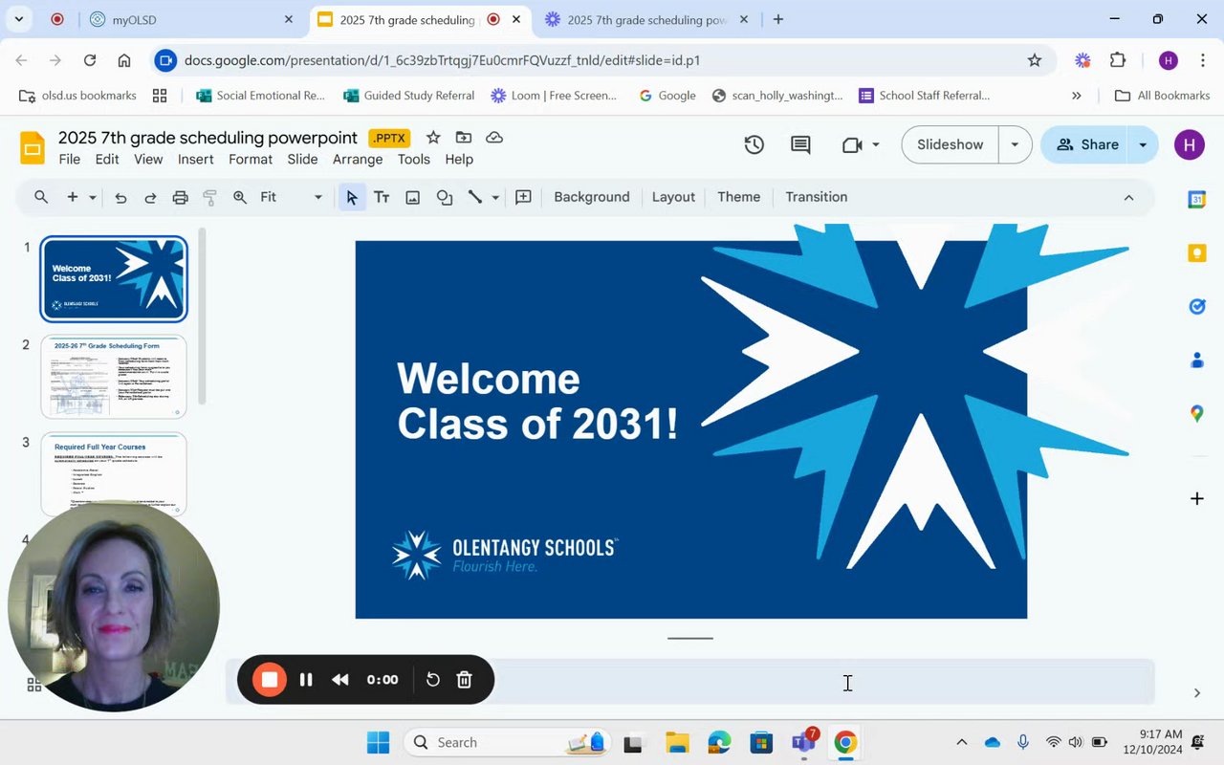Image resolution: width=1224 pixels, height=765 pixels.
Task: Select slide 1 thumbnail Welcome Class of 2031
Action: coord(114,279)
